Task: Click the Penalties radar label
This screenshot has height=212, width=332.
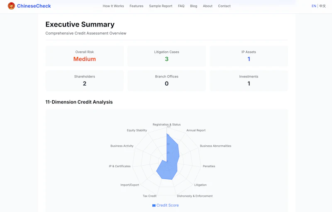Action: tap(209, 166)
